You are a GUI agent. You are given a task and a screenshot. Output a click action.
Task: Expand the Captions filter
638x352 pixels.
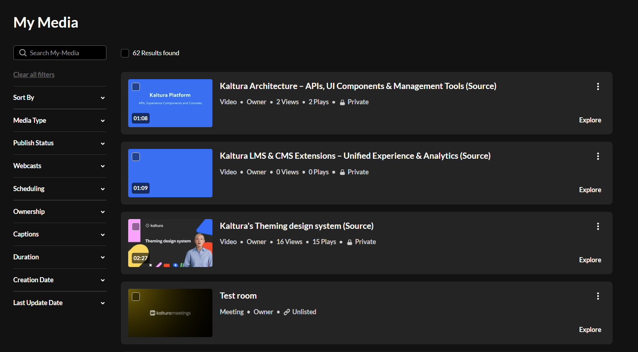click(60, 234)
